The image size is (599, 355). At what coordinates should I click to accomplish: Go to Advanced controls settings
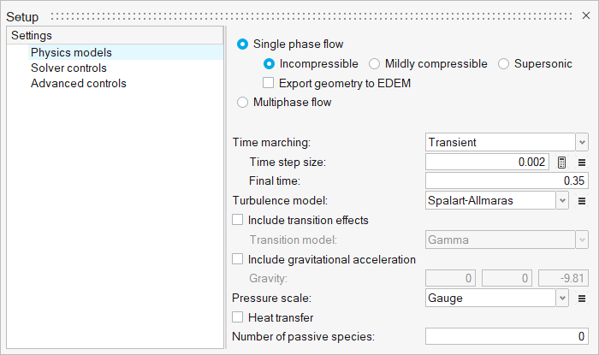tap(78, 83)
